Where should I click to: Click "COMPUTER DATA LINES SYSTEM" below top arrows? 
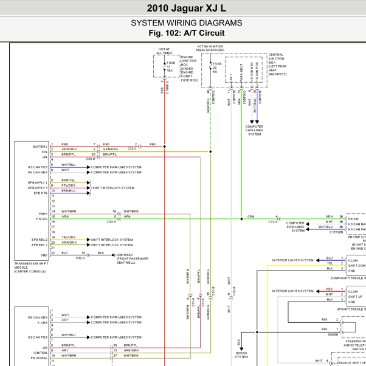click(x=254, y=130)
